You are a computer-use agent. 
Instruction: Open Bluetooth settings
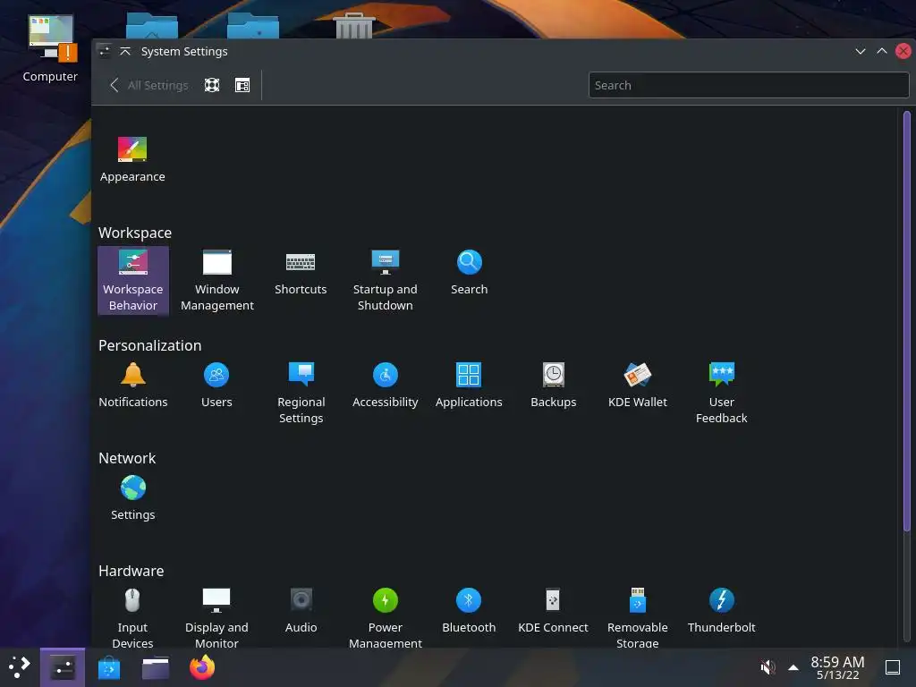[469, 610]
